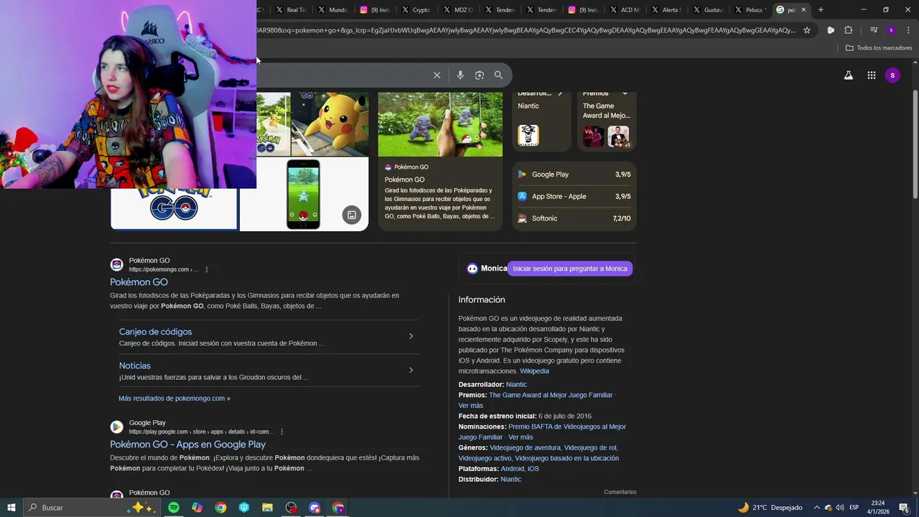Open the Android platform link
Image resolution: width=919 pixels, height=517 pixels.
pyautogui.click(x=512, y=469)
